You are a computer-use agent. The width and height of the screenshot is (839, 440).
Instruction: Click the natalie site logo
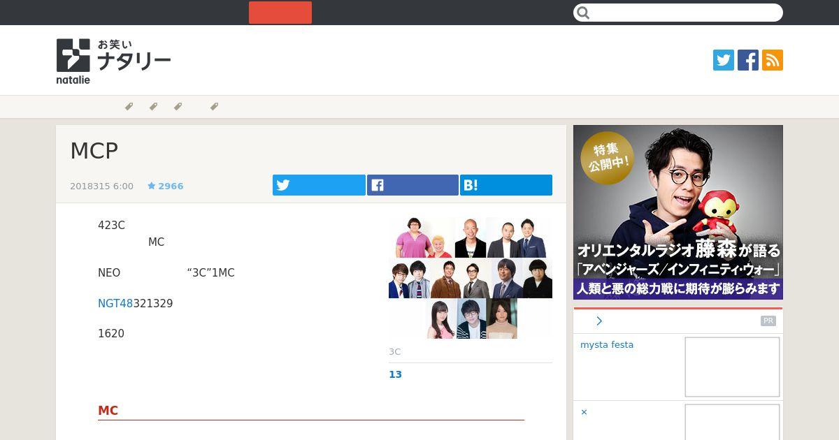[114, 61]
